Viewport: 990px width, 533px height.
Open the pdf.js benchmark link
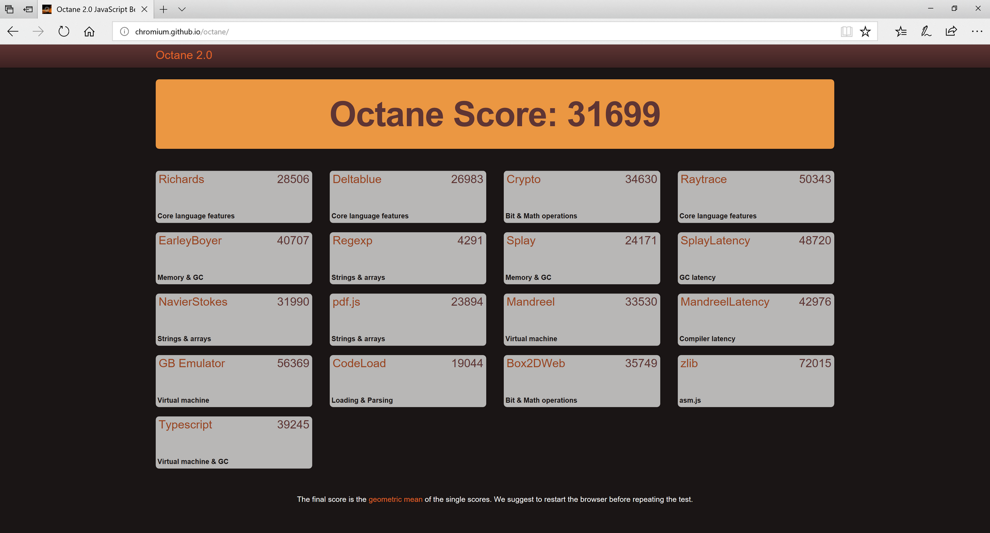346,302
